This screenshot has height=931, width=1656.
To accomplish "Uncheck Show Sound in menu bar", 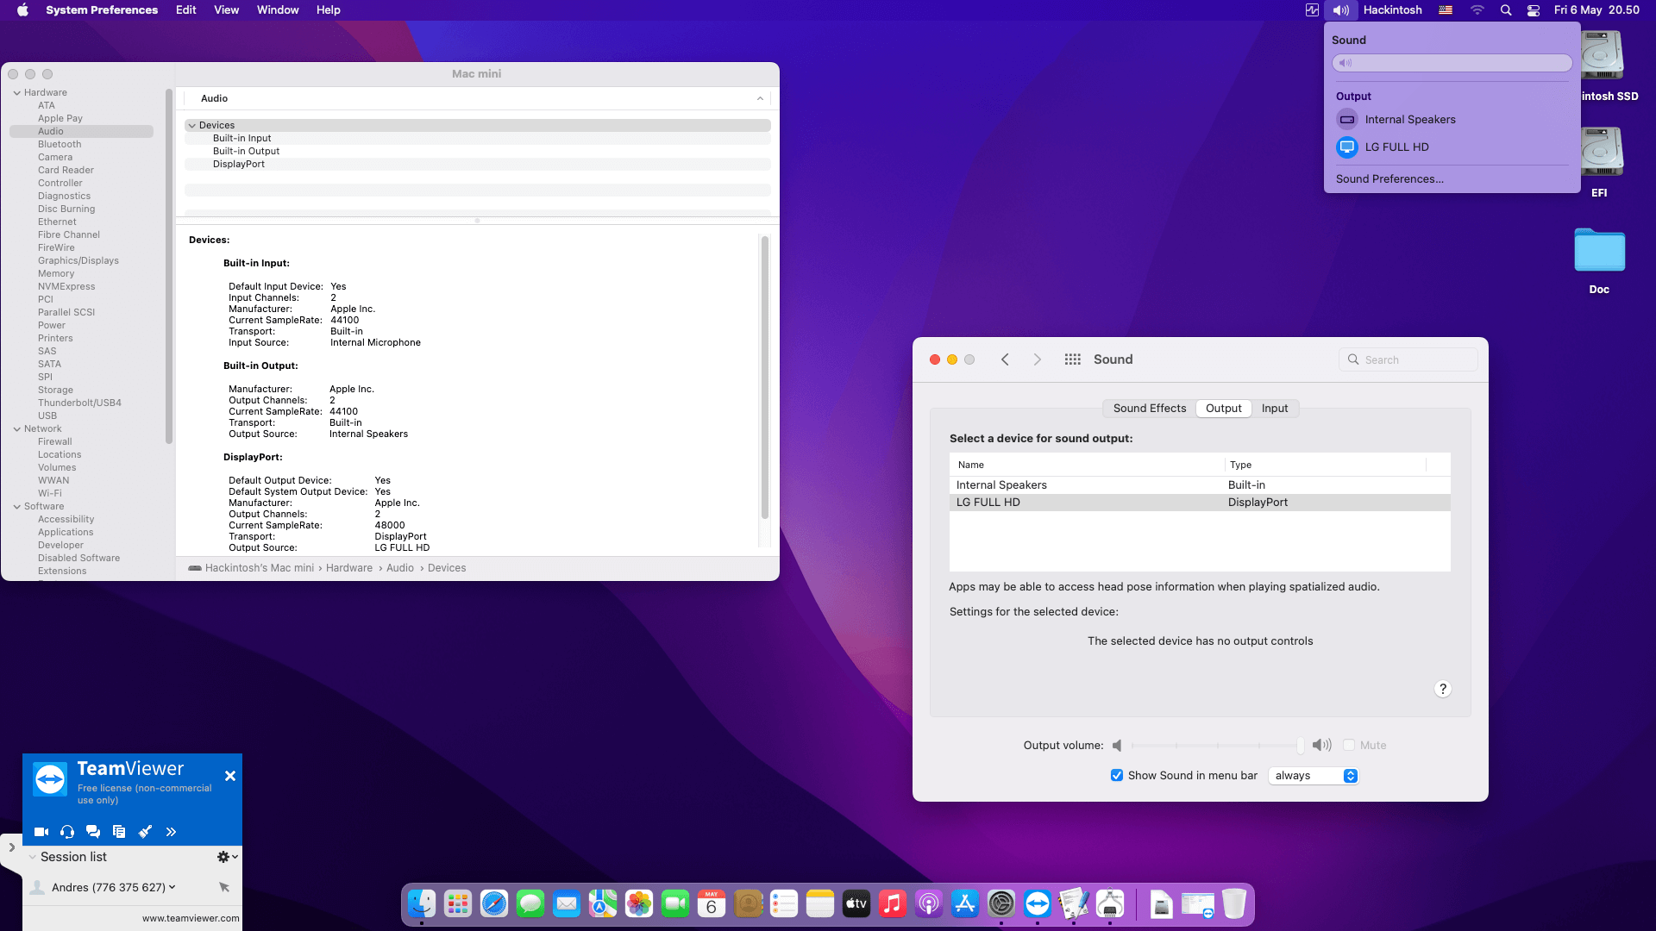I will [x=1117, y=775].
